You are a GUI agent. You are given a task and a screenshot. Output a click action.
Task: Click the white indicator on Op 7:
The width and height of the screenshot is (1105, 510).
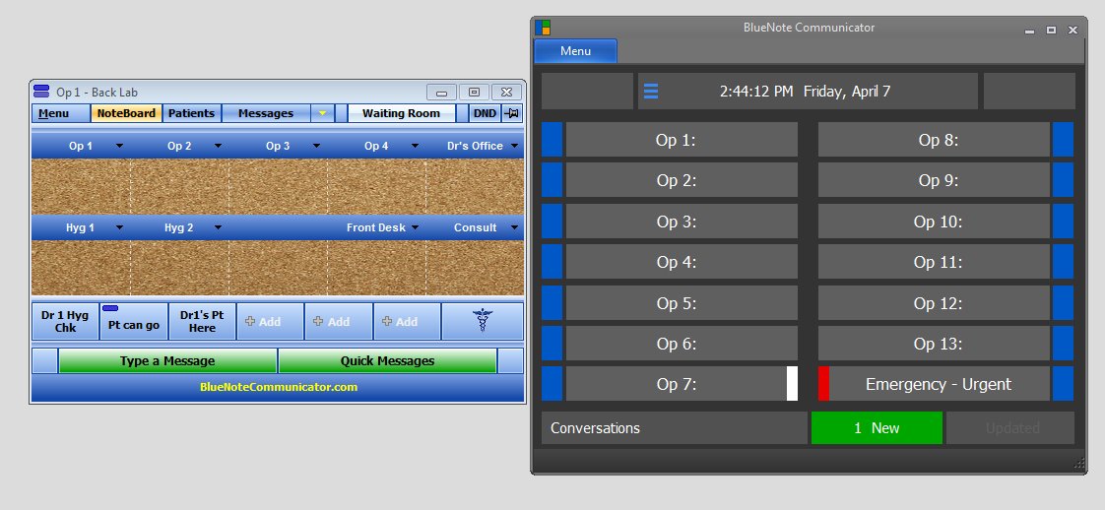792,384
